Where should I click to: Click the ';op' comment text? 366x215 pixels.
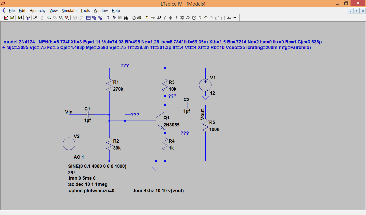coord(71,172)
